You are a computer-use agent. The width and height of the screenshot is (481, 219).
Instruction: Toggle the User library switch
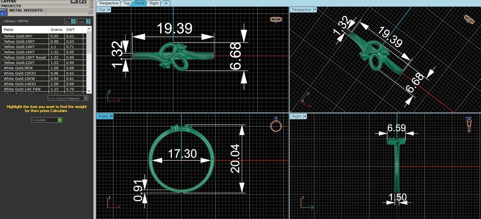pyautogui.click(x=84, y=22)
